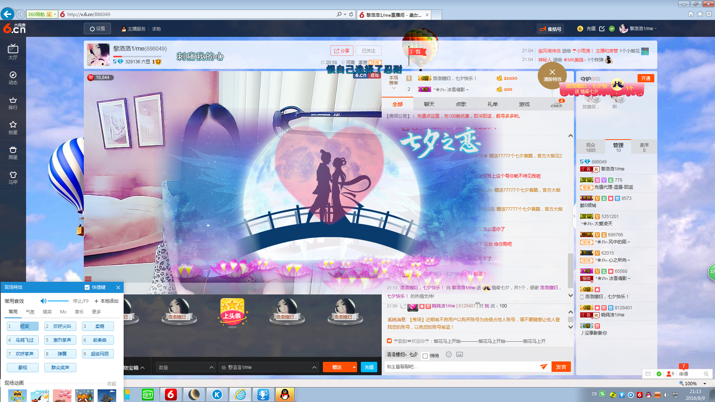This screenshot has height=402, width=715.
Task: Click the red hamburger menu icon on video
Action: pos(88,279)
